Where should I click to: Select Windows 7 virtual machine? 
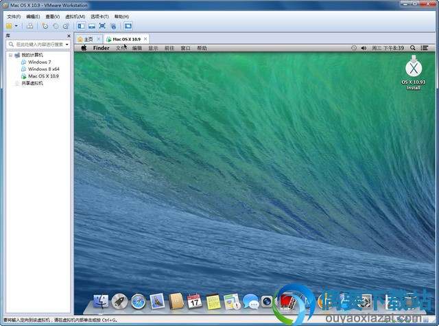click(40, 62)
